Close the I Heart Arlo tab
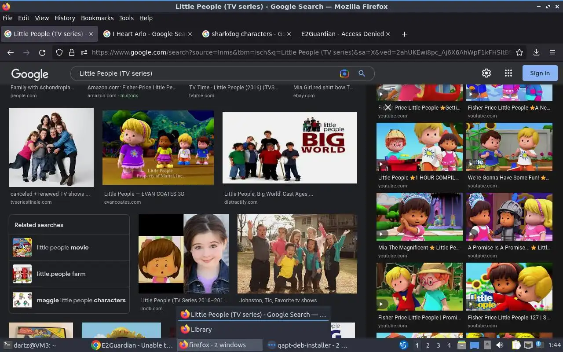Viewport: 563px width, 352px height. [x=190, y=34]
